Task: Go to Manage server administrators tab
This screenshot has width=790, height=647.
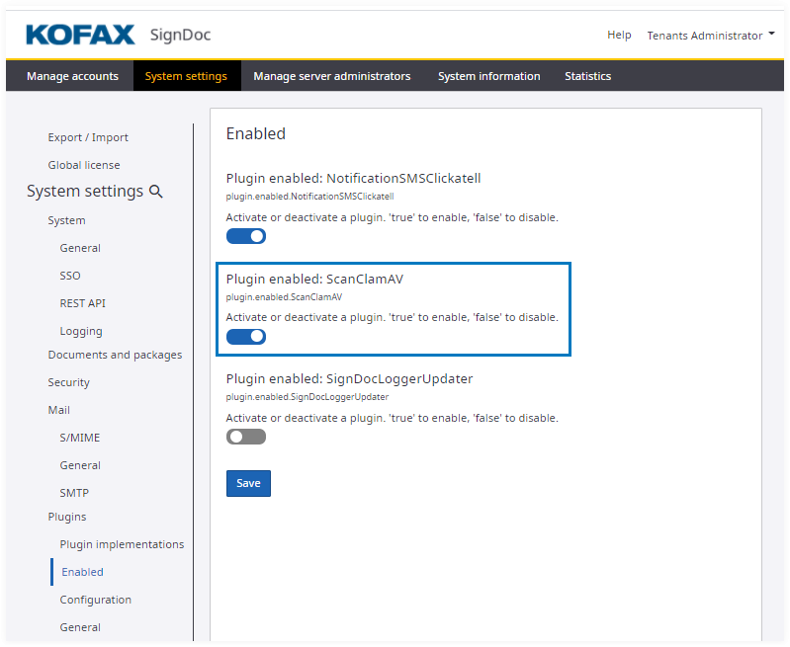Action: 331,76
